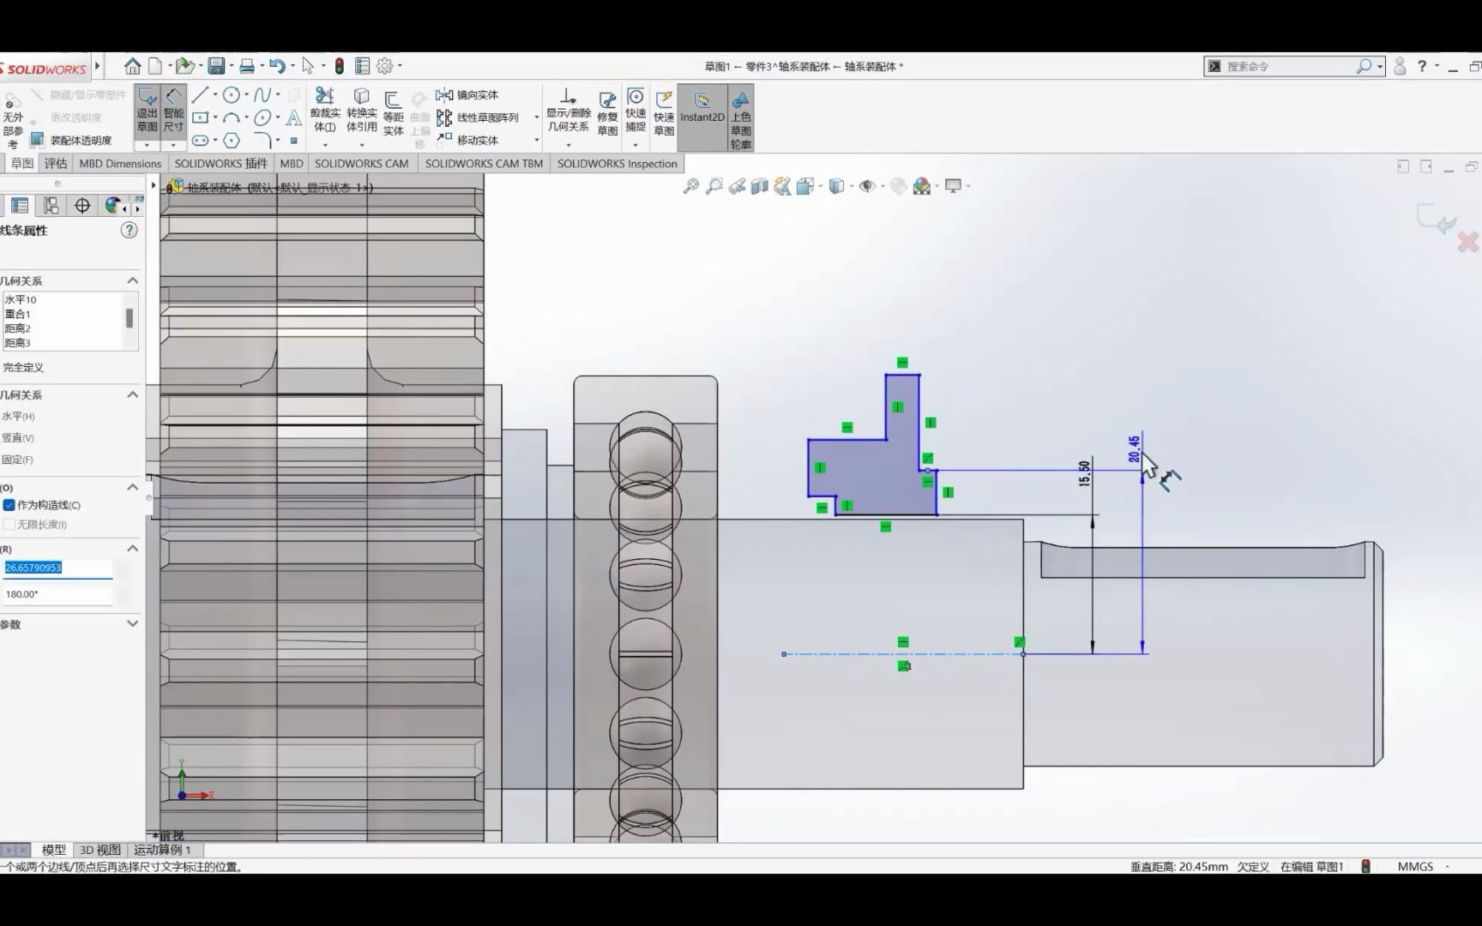Switch to the SOLIDWORKS Inspection tab

(x=617, y=163)
